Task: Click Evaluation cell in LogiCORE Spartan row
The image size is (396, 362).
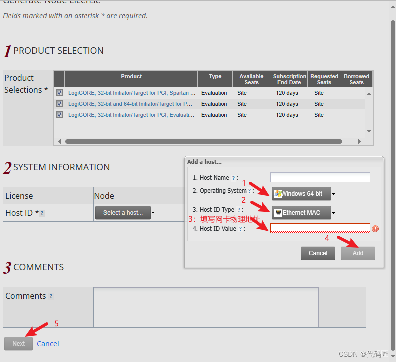Action: tap(214, 93)
